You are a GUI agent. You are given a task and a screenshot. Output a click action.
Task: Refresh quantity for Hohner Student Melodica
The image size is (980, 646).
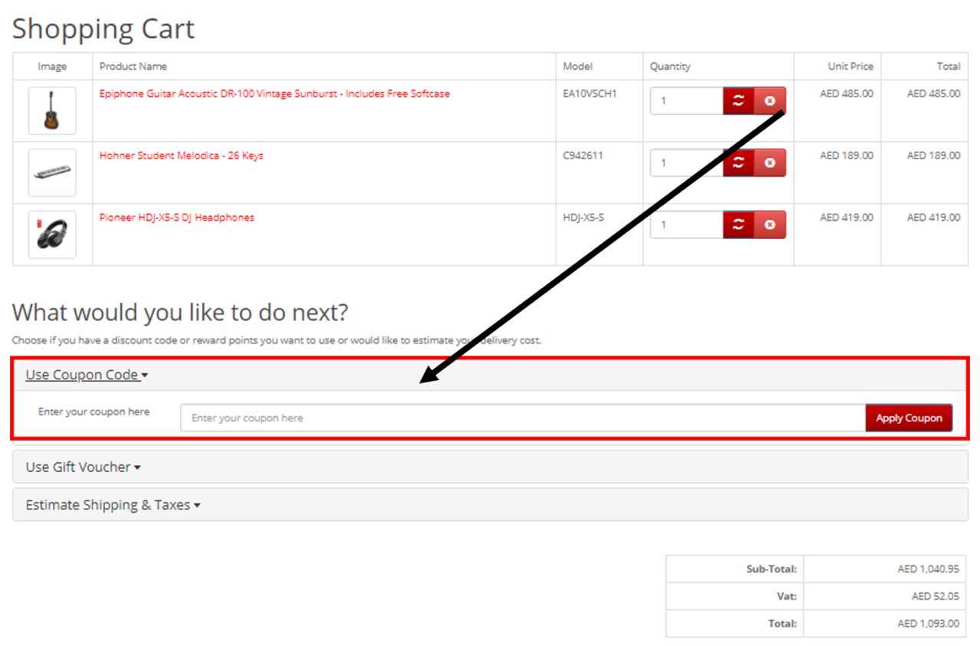[x=739, y=162]
